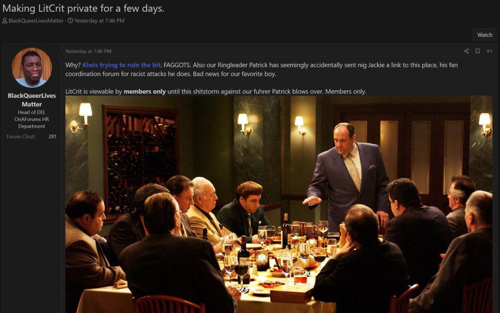Open thread author link below the title
This screenshot has width=500, height=313.
pyautogui.click(x=36, y=20)
